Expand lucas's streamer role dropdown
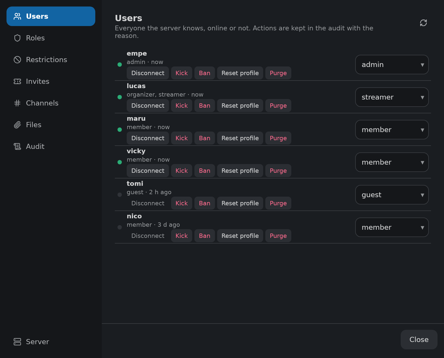This screenshot has height=358, width=444. coord(392,97)
